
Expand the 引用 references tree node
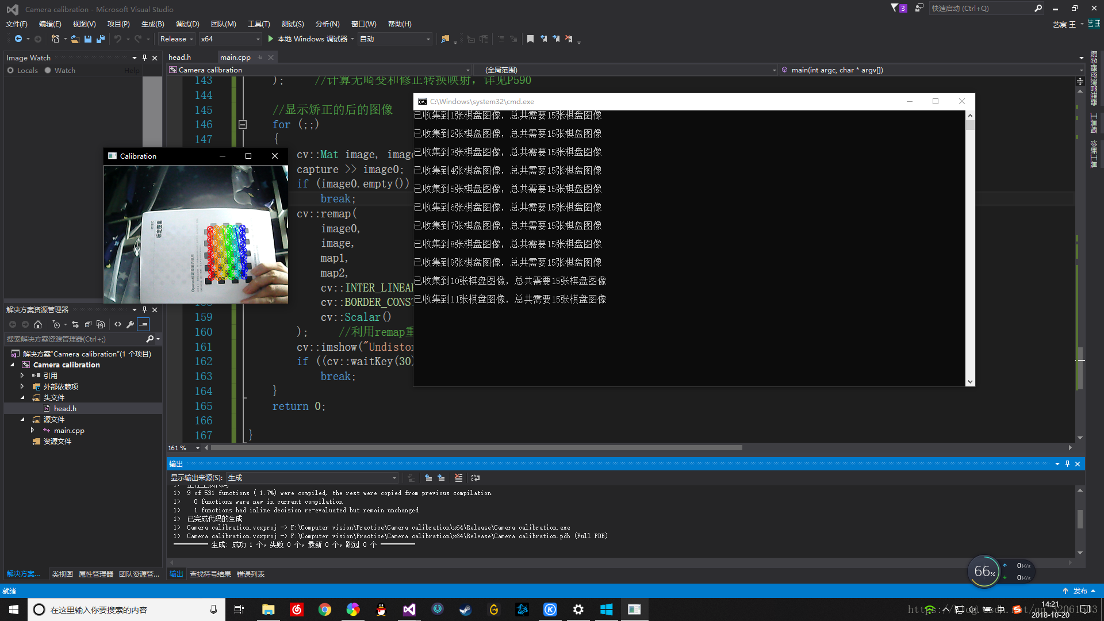pyautogui.click(x=22, y=375)
